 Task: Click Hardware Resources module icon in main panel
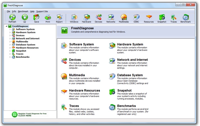click(x=64, y=91)
